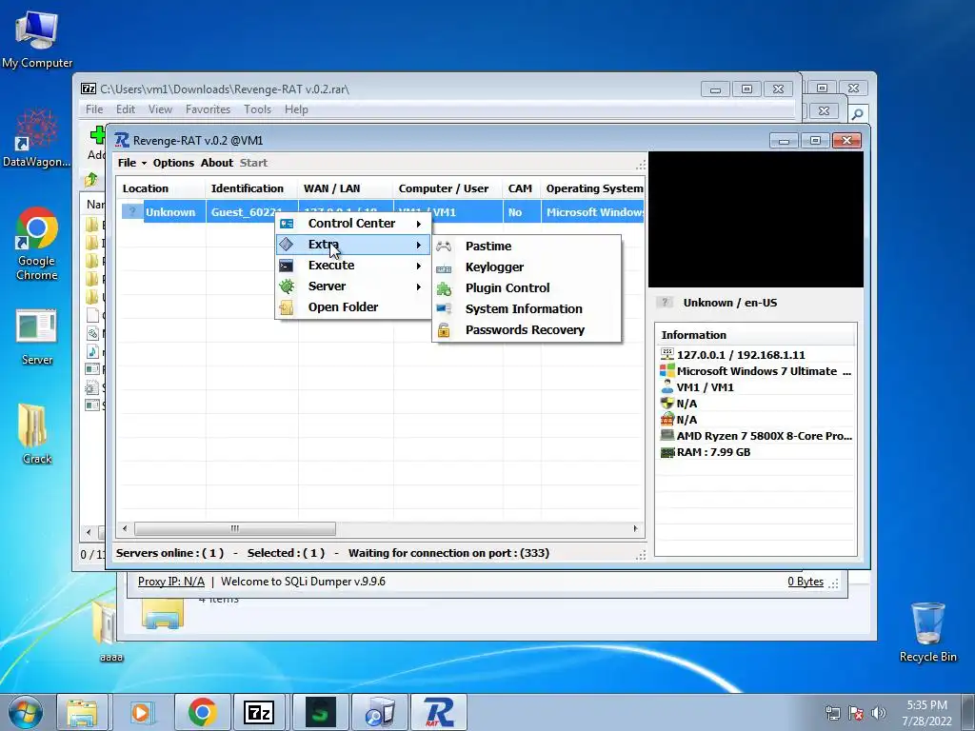Screen dimensions: 975x731
Task: Click the up-folder icon in 7-Zip window
Action: [91, 180]
